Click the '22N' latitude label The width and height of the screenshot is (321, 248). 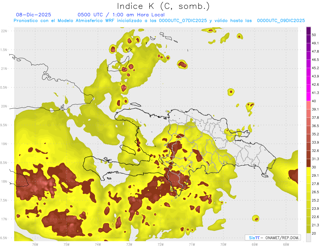(x=4, y=31)
